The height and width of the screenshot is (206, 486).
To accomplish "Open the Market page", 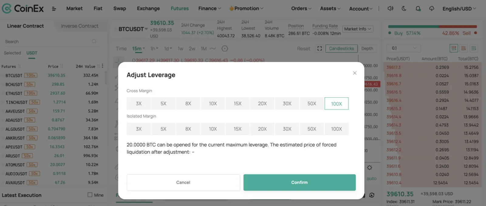I will click(x=74, y=9).
